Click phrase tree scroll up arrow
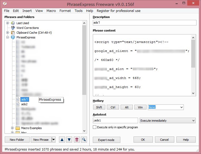The width and height of the screenshot is (201, 154). click(84, 23)
